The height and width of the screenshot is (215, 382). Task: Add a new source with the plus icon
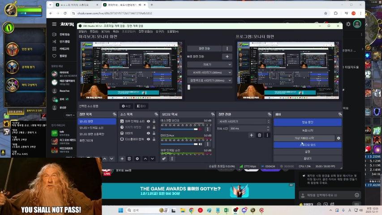tap(122, 159)
